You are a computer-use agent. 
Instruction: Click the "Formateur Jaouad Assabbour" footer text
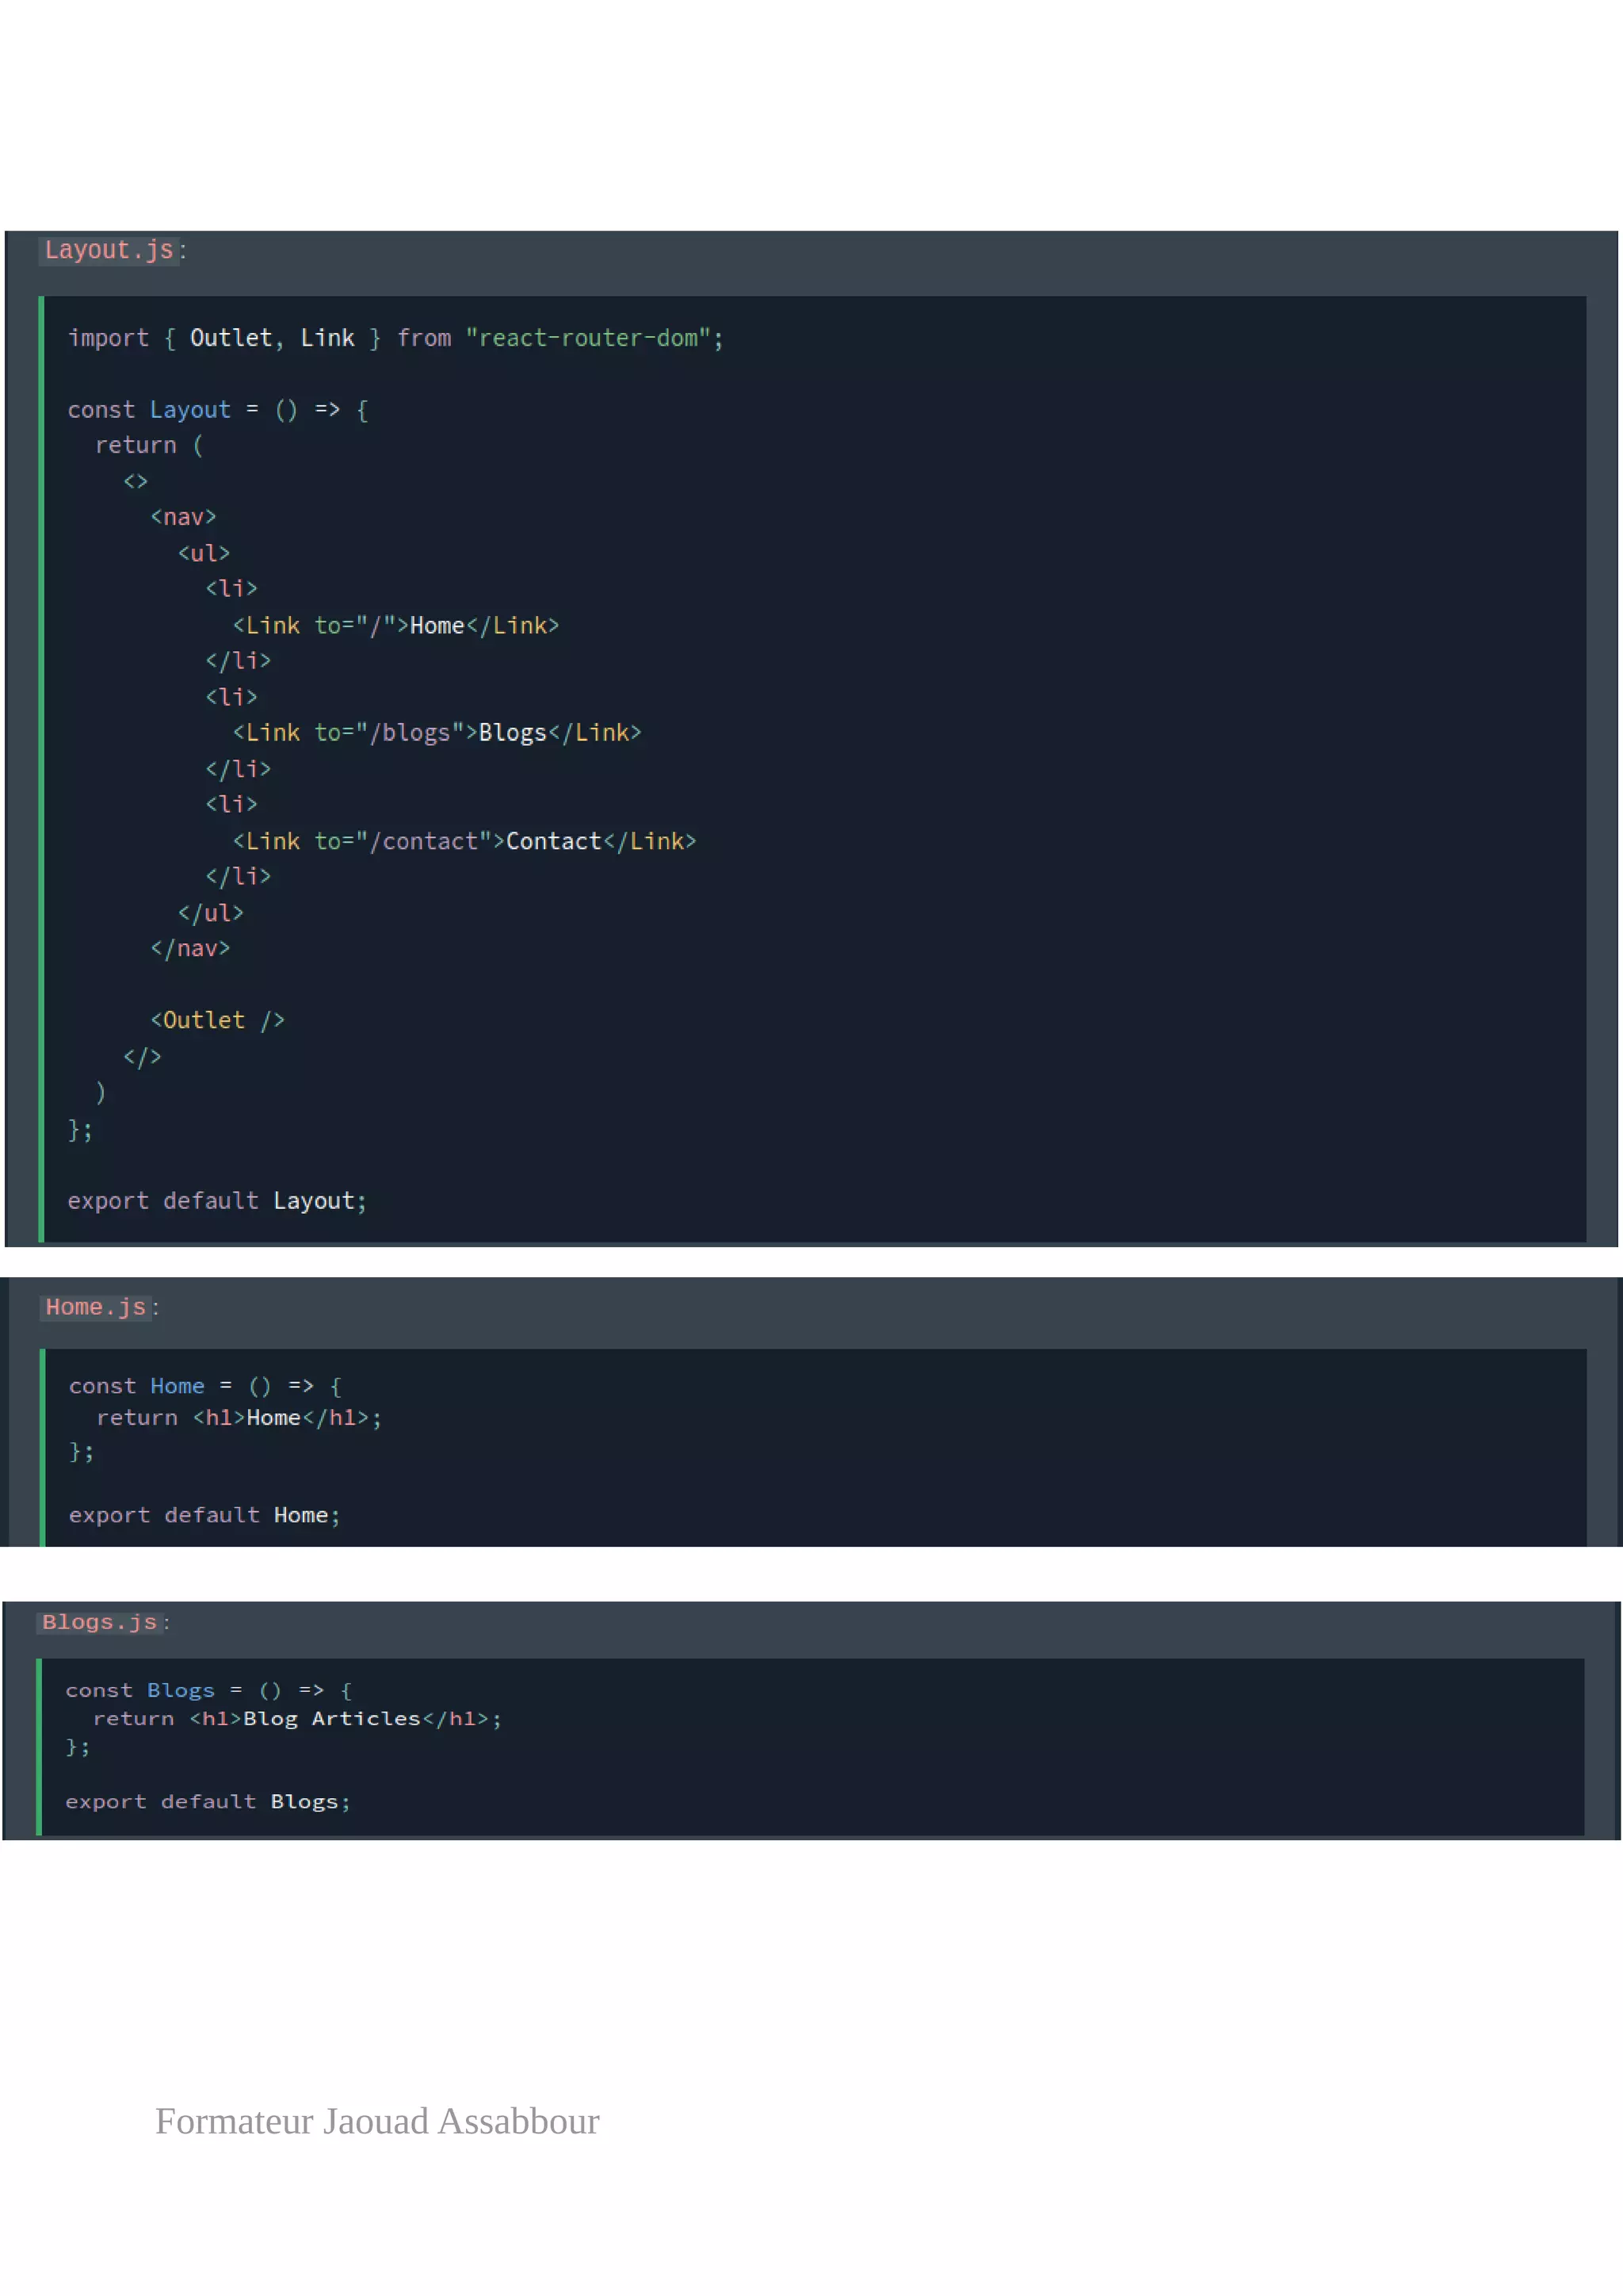click(x=376, y=2121)
